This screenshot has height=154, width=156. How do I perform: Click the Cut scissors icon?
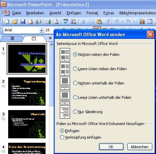coord(83,21)
